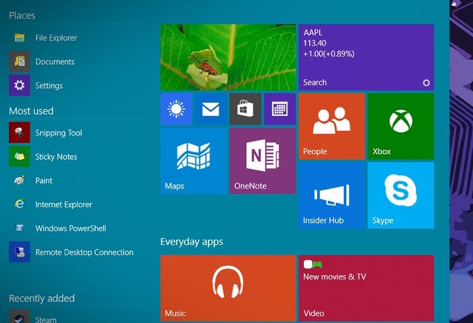Open Internet Explorer 'e' icon

point(19,204)
